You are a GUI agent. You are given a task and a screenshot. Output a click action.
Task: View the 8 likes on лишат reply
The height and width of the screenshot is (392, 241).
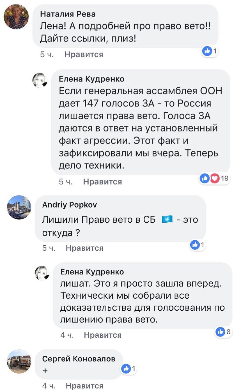click(x=223, y=332)
